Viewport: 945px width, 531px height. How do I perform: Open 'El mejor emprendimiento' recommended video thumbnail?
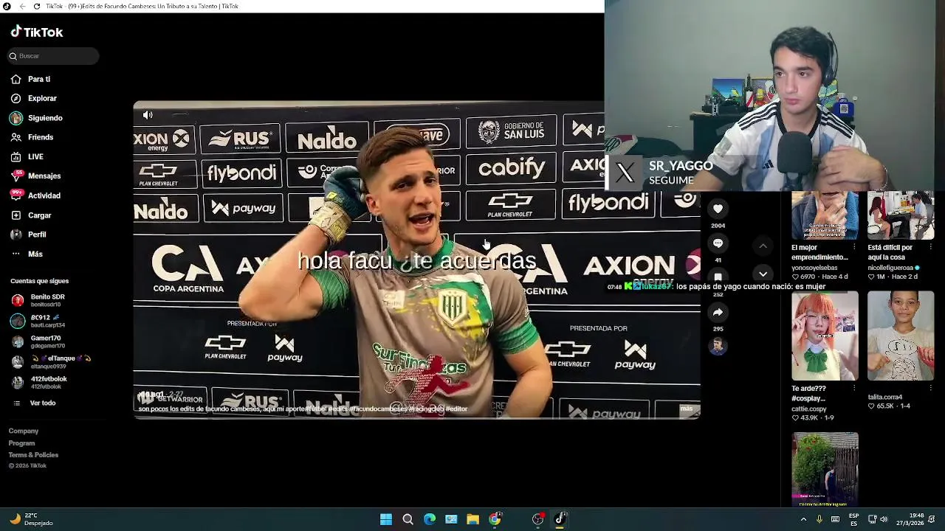click(x=825, y=215)
